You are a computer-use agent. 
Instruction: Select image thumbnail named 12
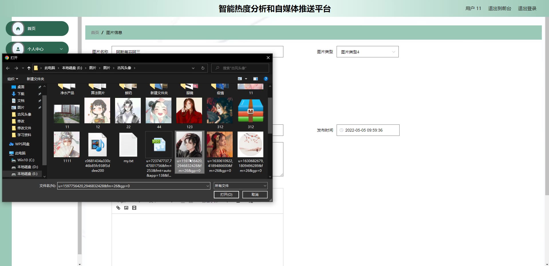coord(97,110)
